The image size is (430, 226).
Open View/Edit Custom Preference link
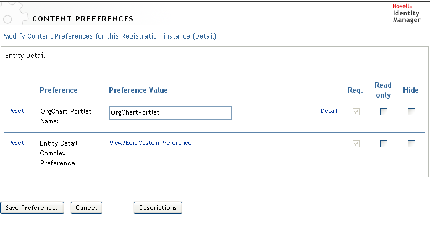click(150, 143)
